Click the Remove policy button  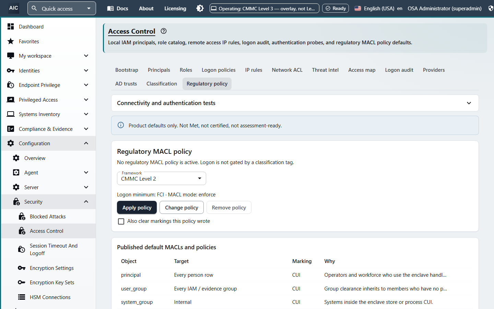click(229, 207)
